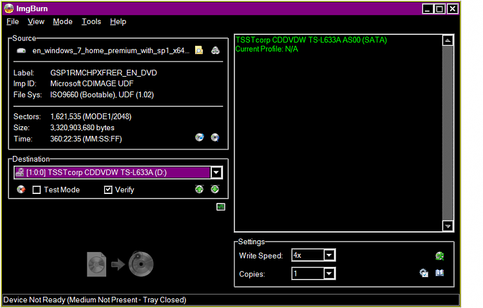Click the log pane scroll down arrow
Viewport: 483px width, 308px height.
tap(448, 226)
